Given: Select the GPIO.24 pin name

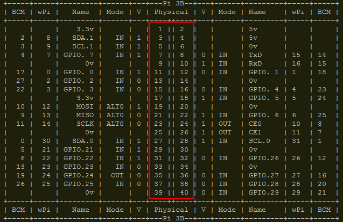Looking at the screenshot, I should click(x=79, y=175).
